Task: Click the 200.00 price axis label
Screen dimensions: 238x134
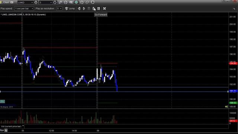Action: [x=232, y=24]
